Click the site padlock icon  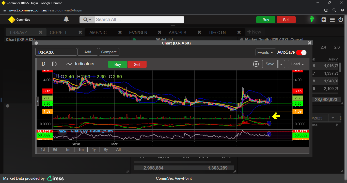(x=4, y=10)
